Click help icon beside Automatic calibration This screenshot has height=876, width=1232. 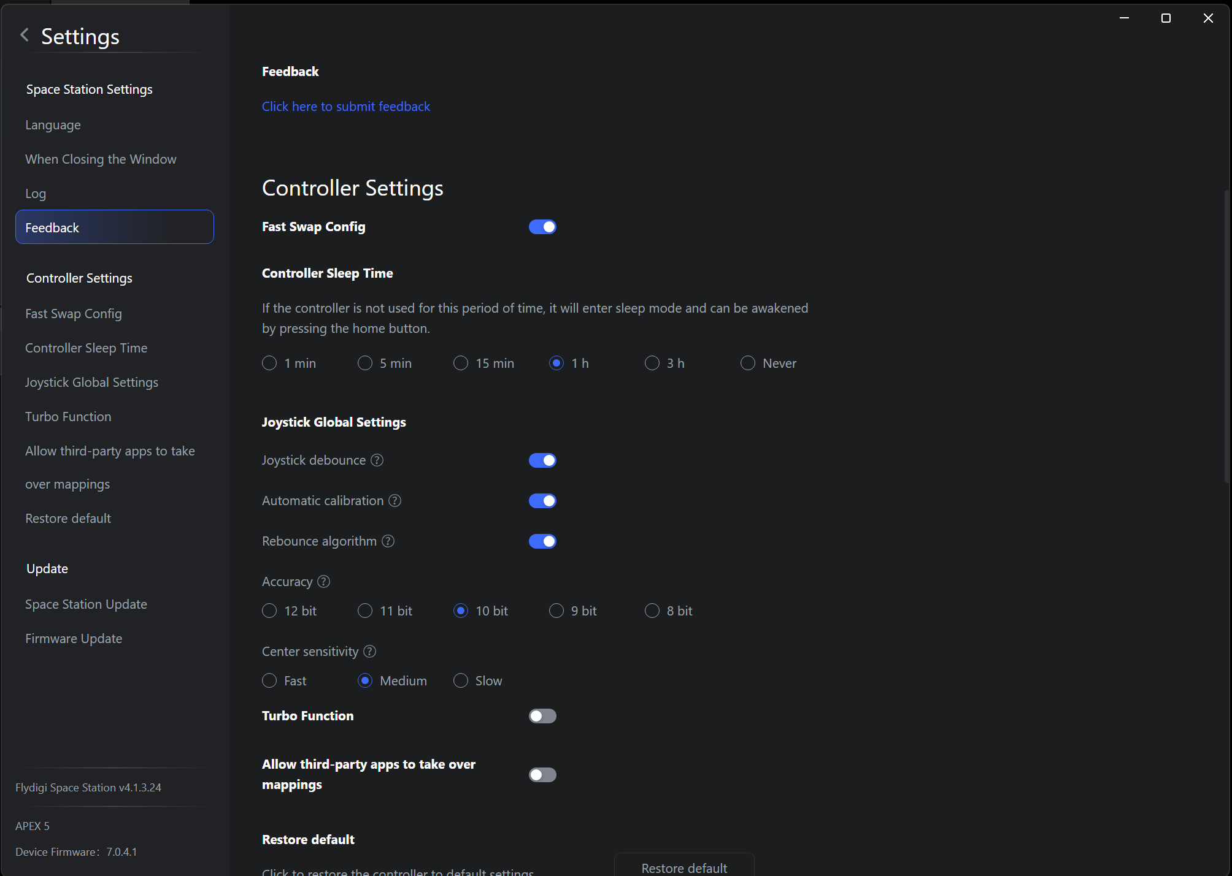point(395,501)
